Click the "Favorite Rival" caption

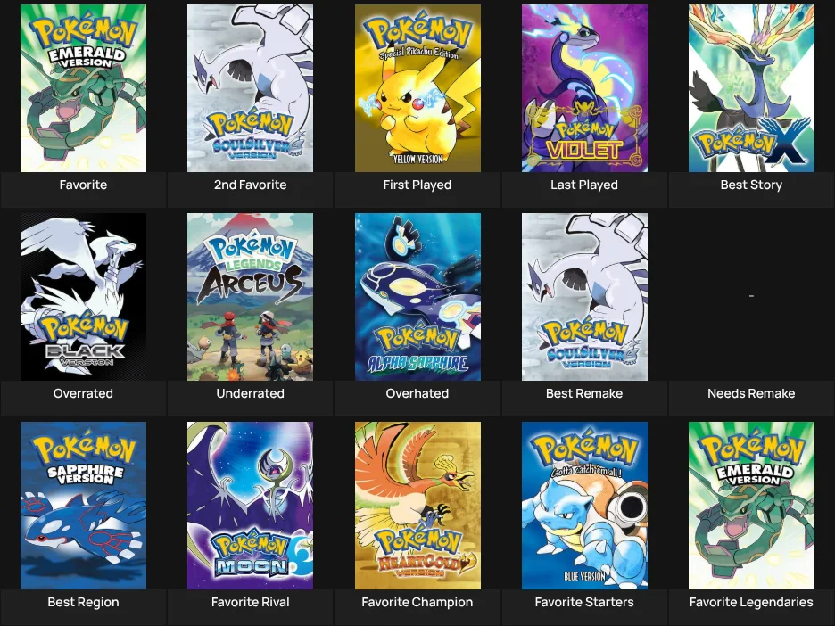coord(251,602)
